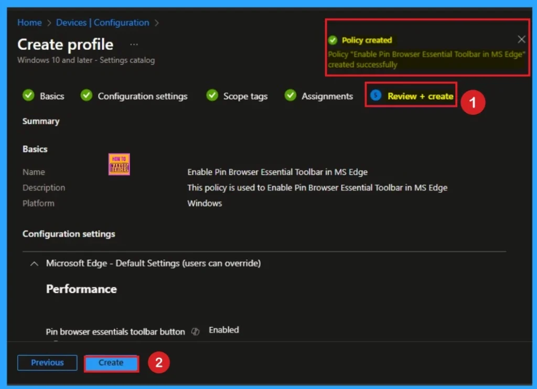This screenshot has width=537, height=389.
Task: Click the blue step 5 circle icon
Action: coord(375,95)
